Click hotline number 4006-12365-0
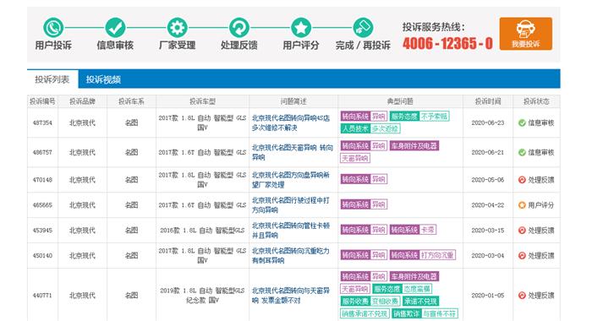 coord(447,44)
